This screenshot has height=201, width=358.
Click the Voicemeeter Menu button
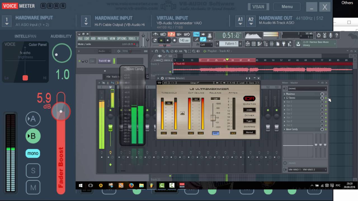pos(287,7)
